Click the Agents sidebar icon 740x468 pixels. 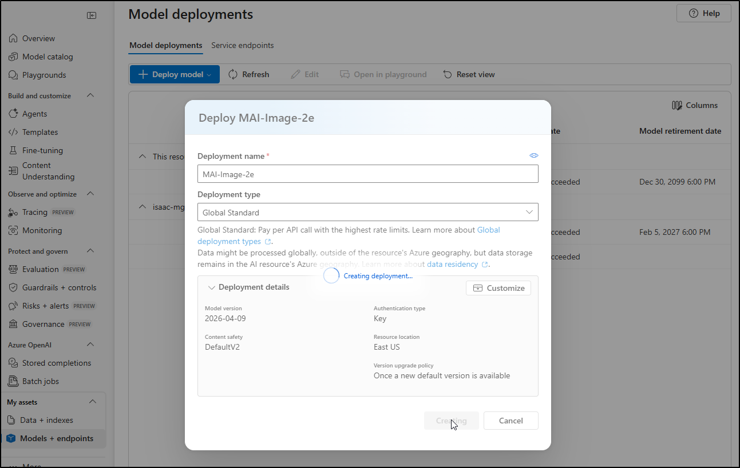13,114
